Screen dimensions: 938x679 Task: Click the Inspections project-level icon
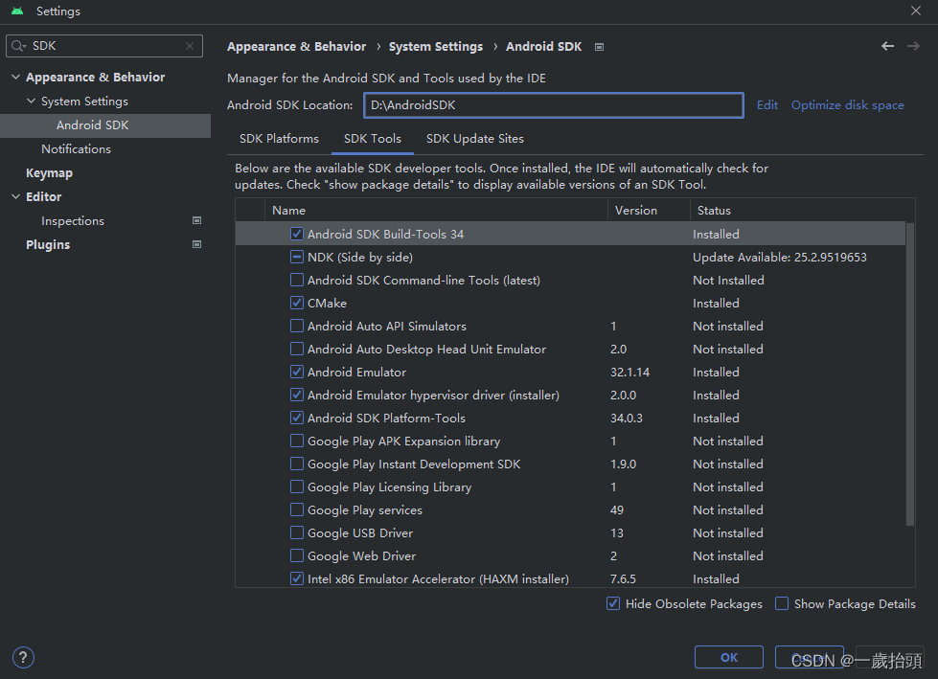[197, 220]
